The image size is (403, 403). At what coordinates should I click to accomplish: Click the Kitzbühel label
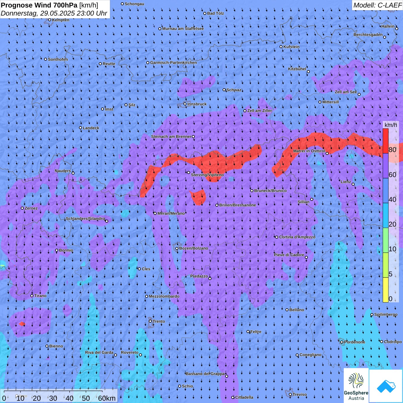(x=297, y=69)
